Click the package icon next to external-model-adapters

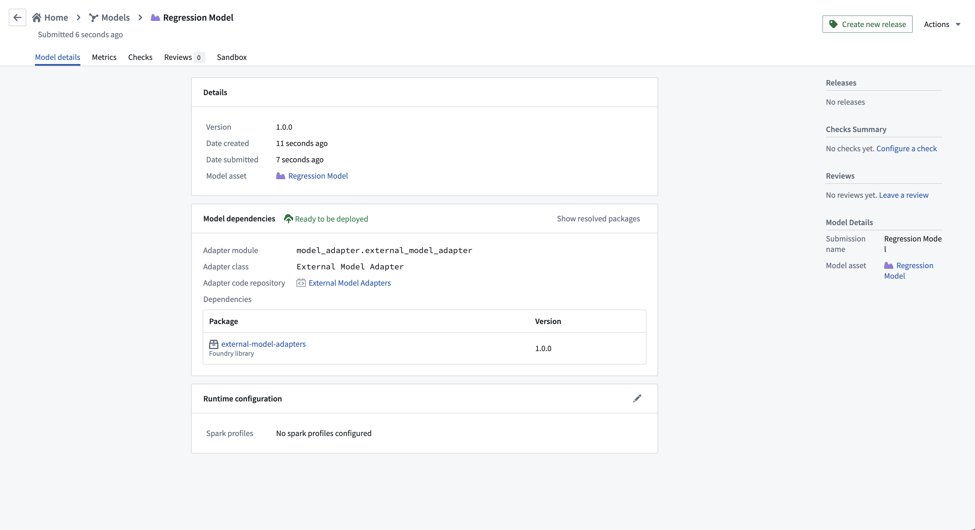click(x=213, y=344)
